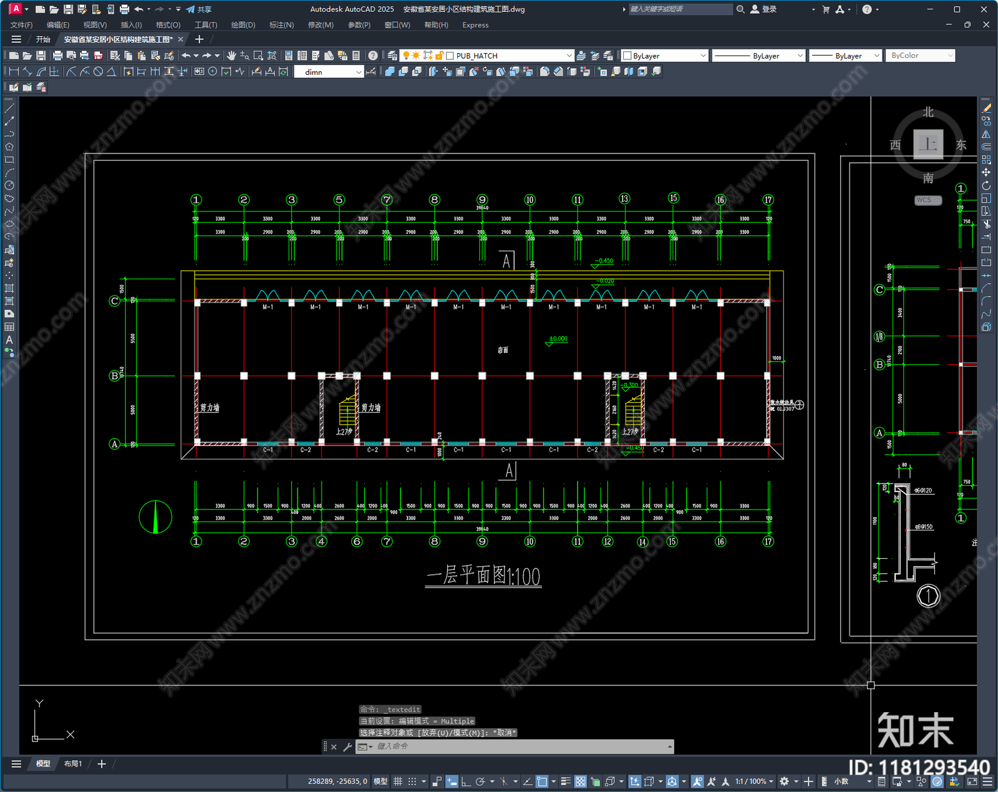The image size is (998, 792).
Task: Click the Calculator icon in standard toolbar
Action: [x=356, y=56]
